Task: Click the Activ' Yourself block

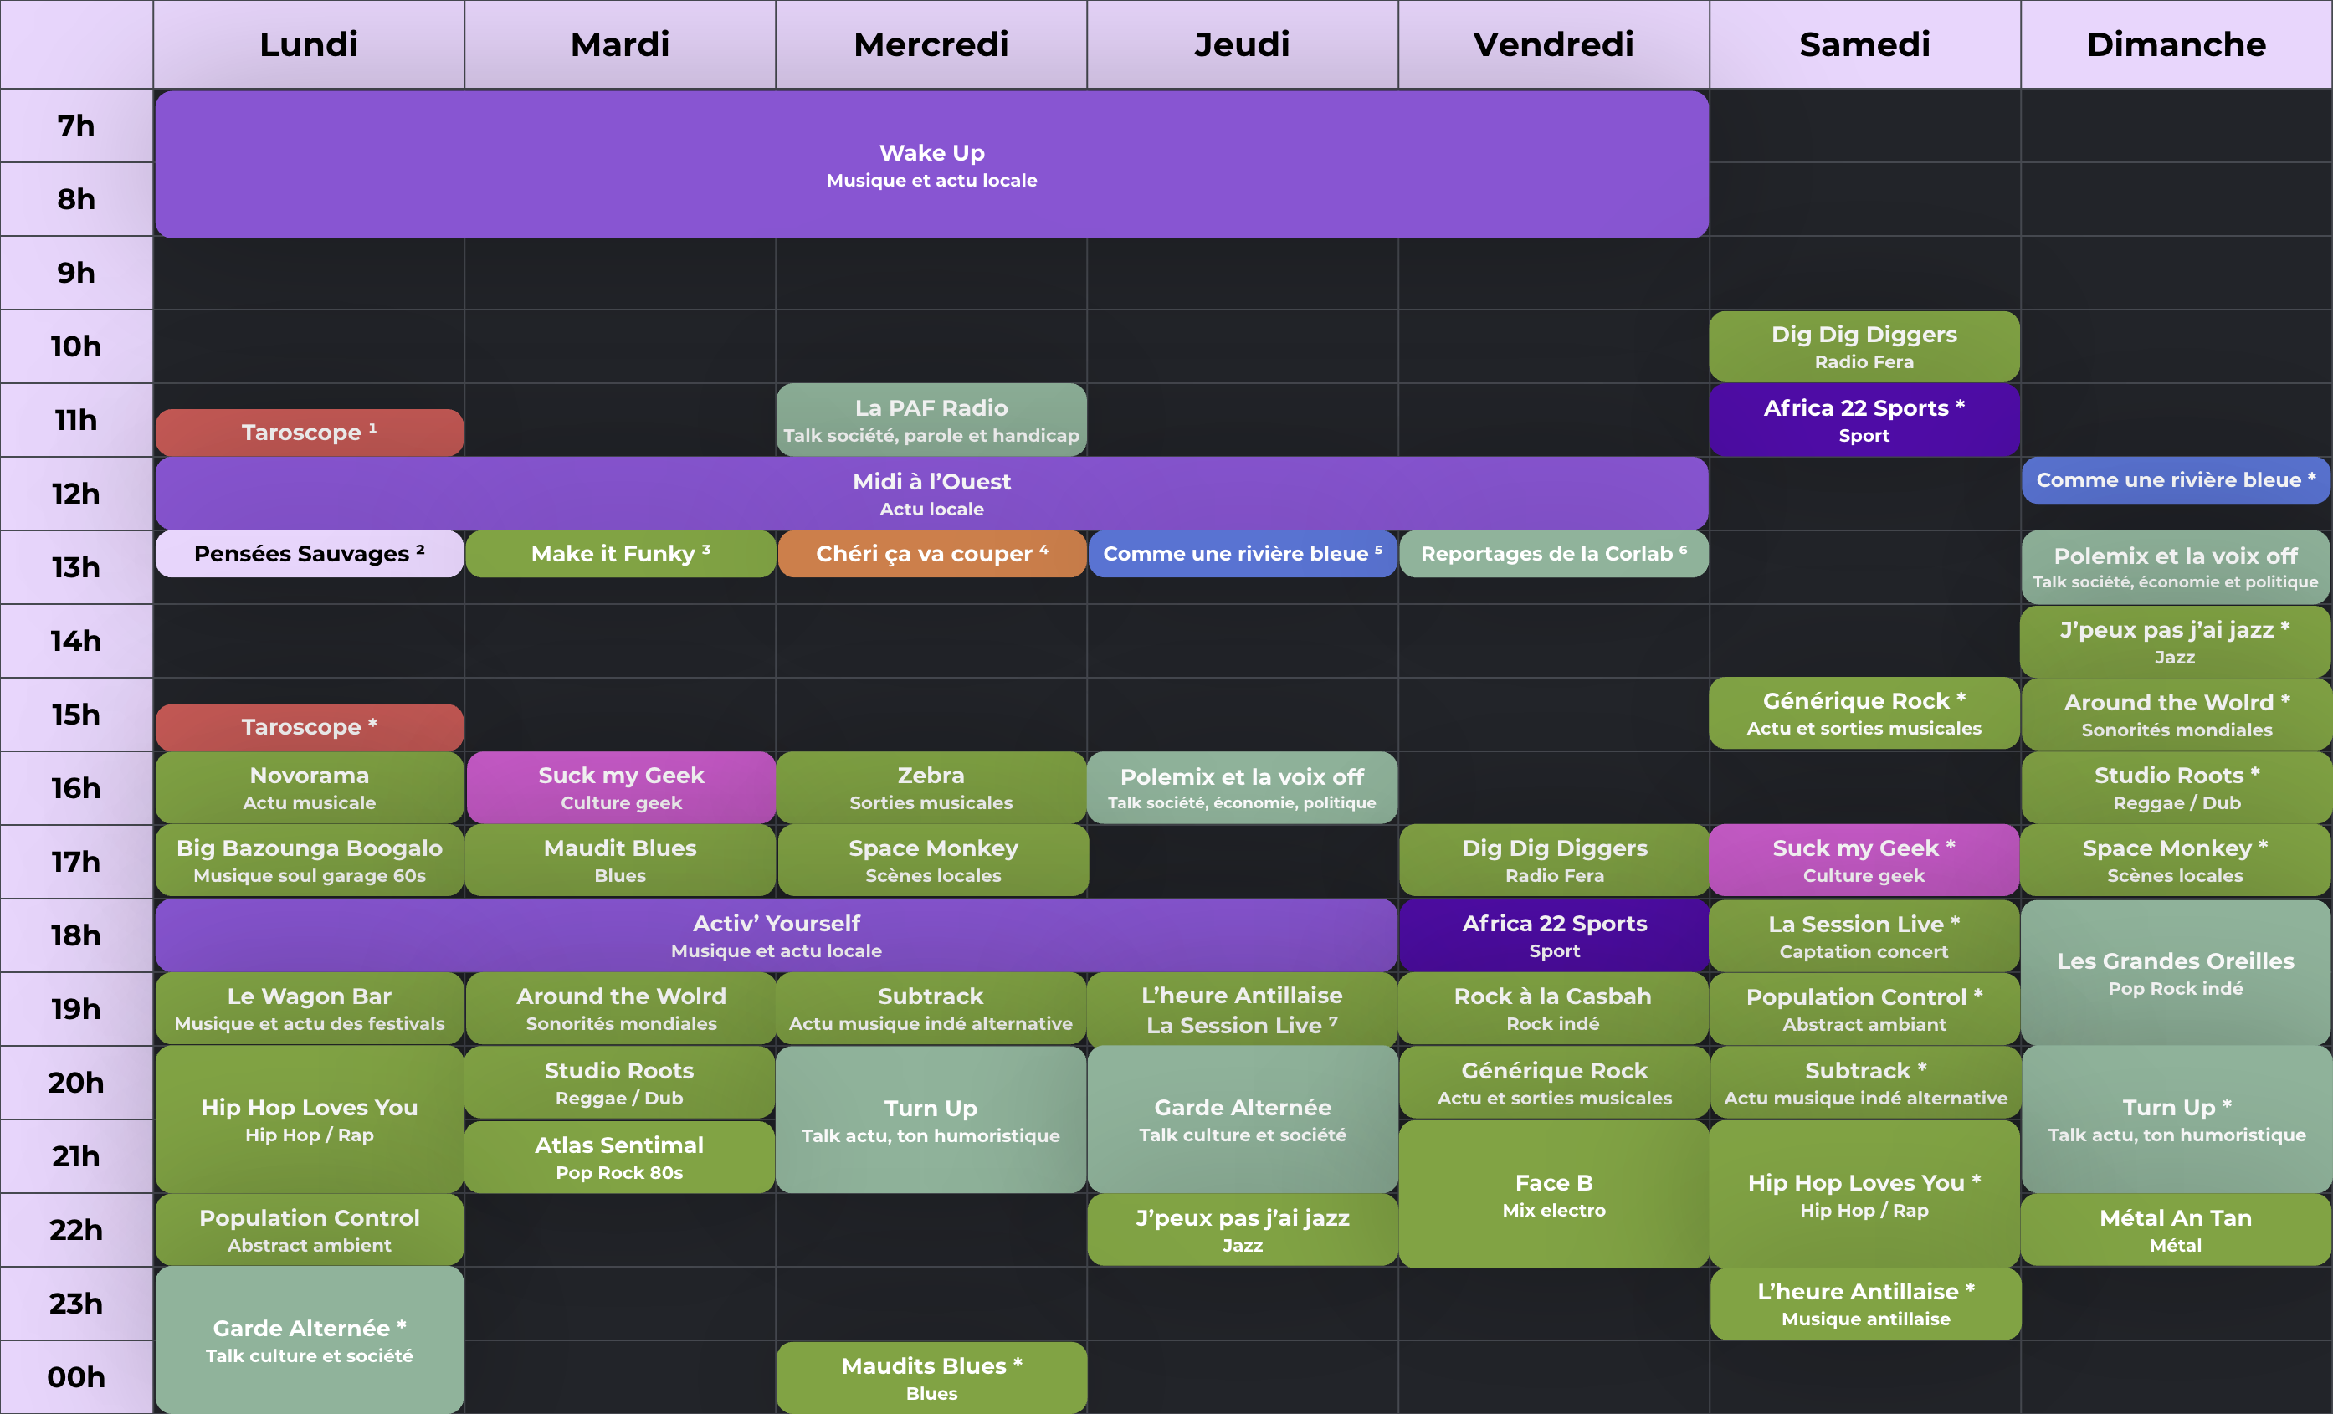Action: tap(777, 935)
